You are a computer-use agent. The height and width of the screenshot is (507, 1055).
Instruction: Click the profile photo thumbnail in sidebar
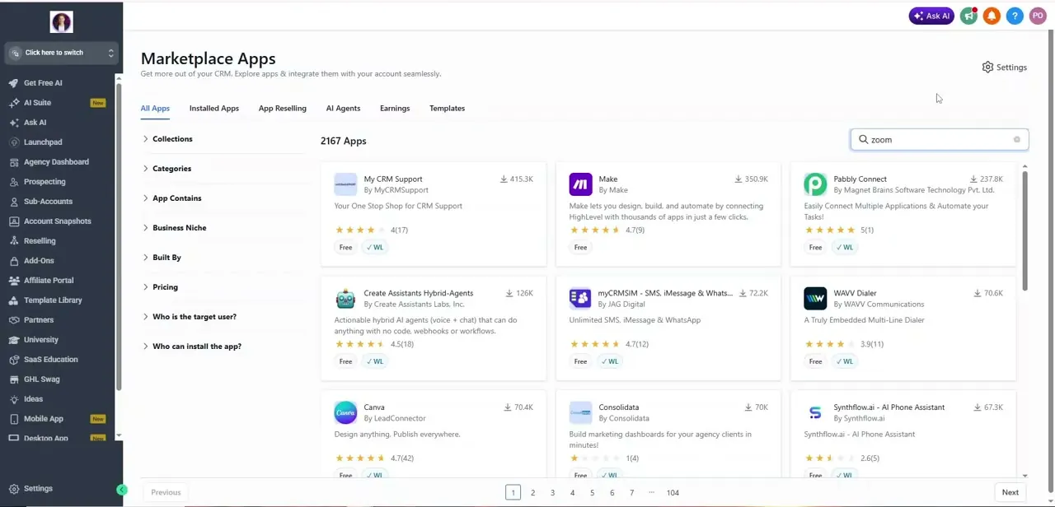(x=61, y=22)
